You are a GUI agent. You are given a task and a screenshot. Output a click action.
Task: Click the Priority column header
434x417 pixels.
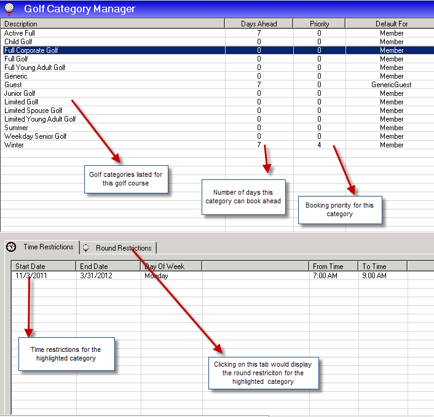point(319,24)
